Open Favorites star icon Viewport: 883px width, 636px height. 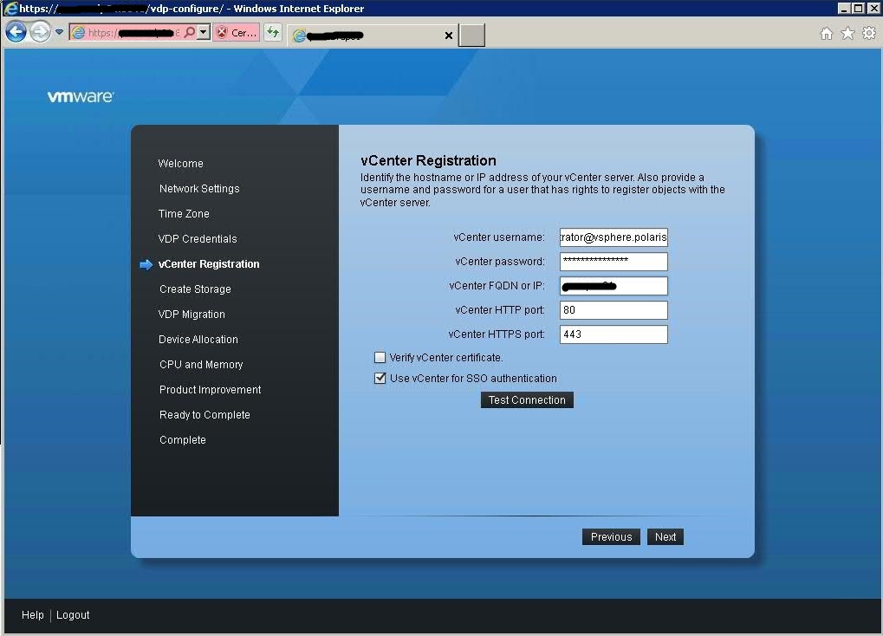tap(847, 33)
